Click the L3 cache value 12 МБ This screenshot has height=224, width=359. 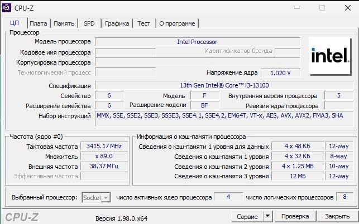point(298,176)
